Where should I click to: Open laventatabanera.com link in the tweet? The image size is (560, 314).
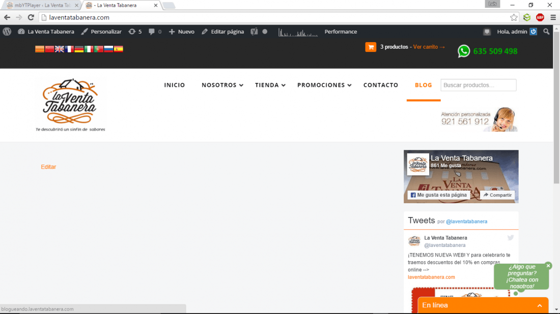[431, 277]
